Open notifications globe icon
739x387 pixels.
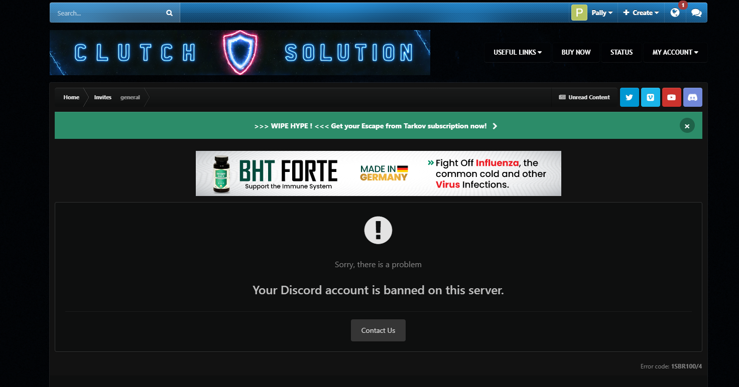(675, 13)
